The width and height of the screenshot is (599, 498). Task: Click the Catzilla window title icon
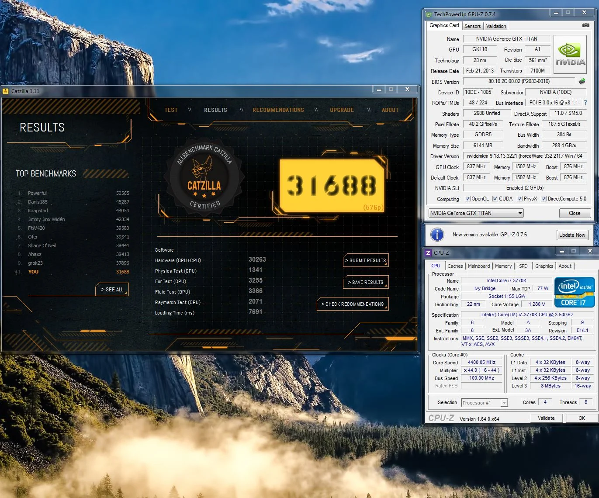(6, 91)
